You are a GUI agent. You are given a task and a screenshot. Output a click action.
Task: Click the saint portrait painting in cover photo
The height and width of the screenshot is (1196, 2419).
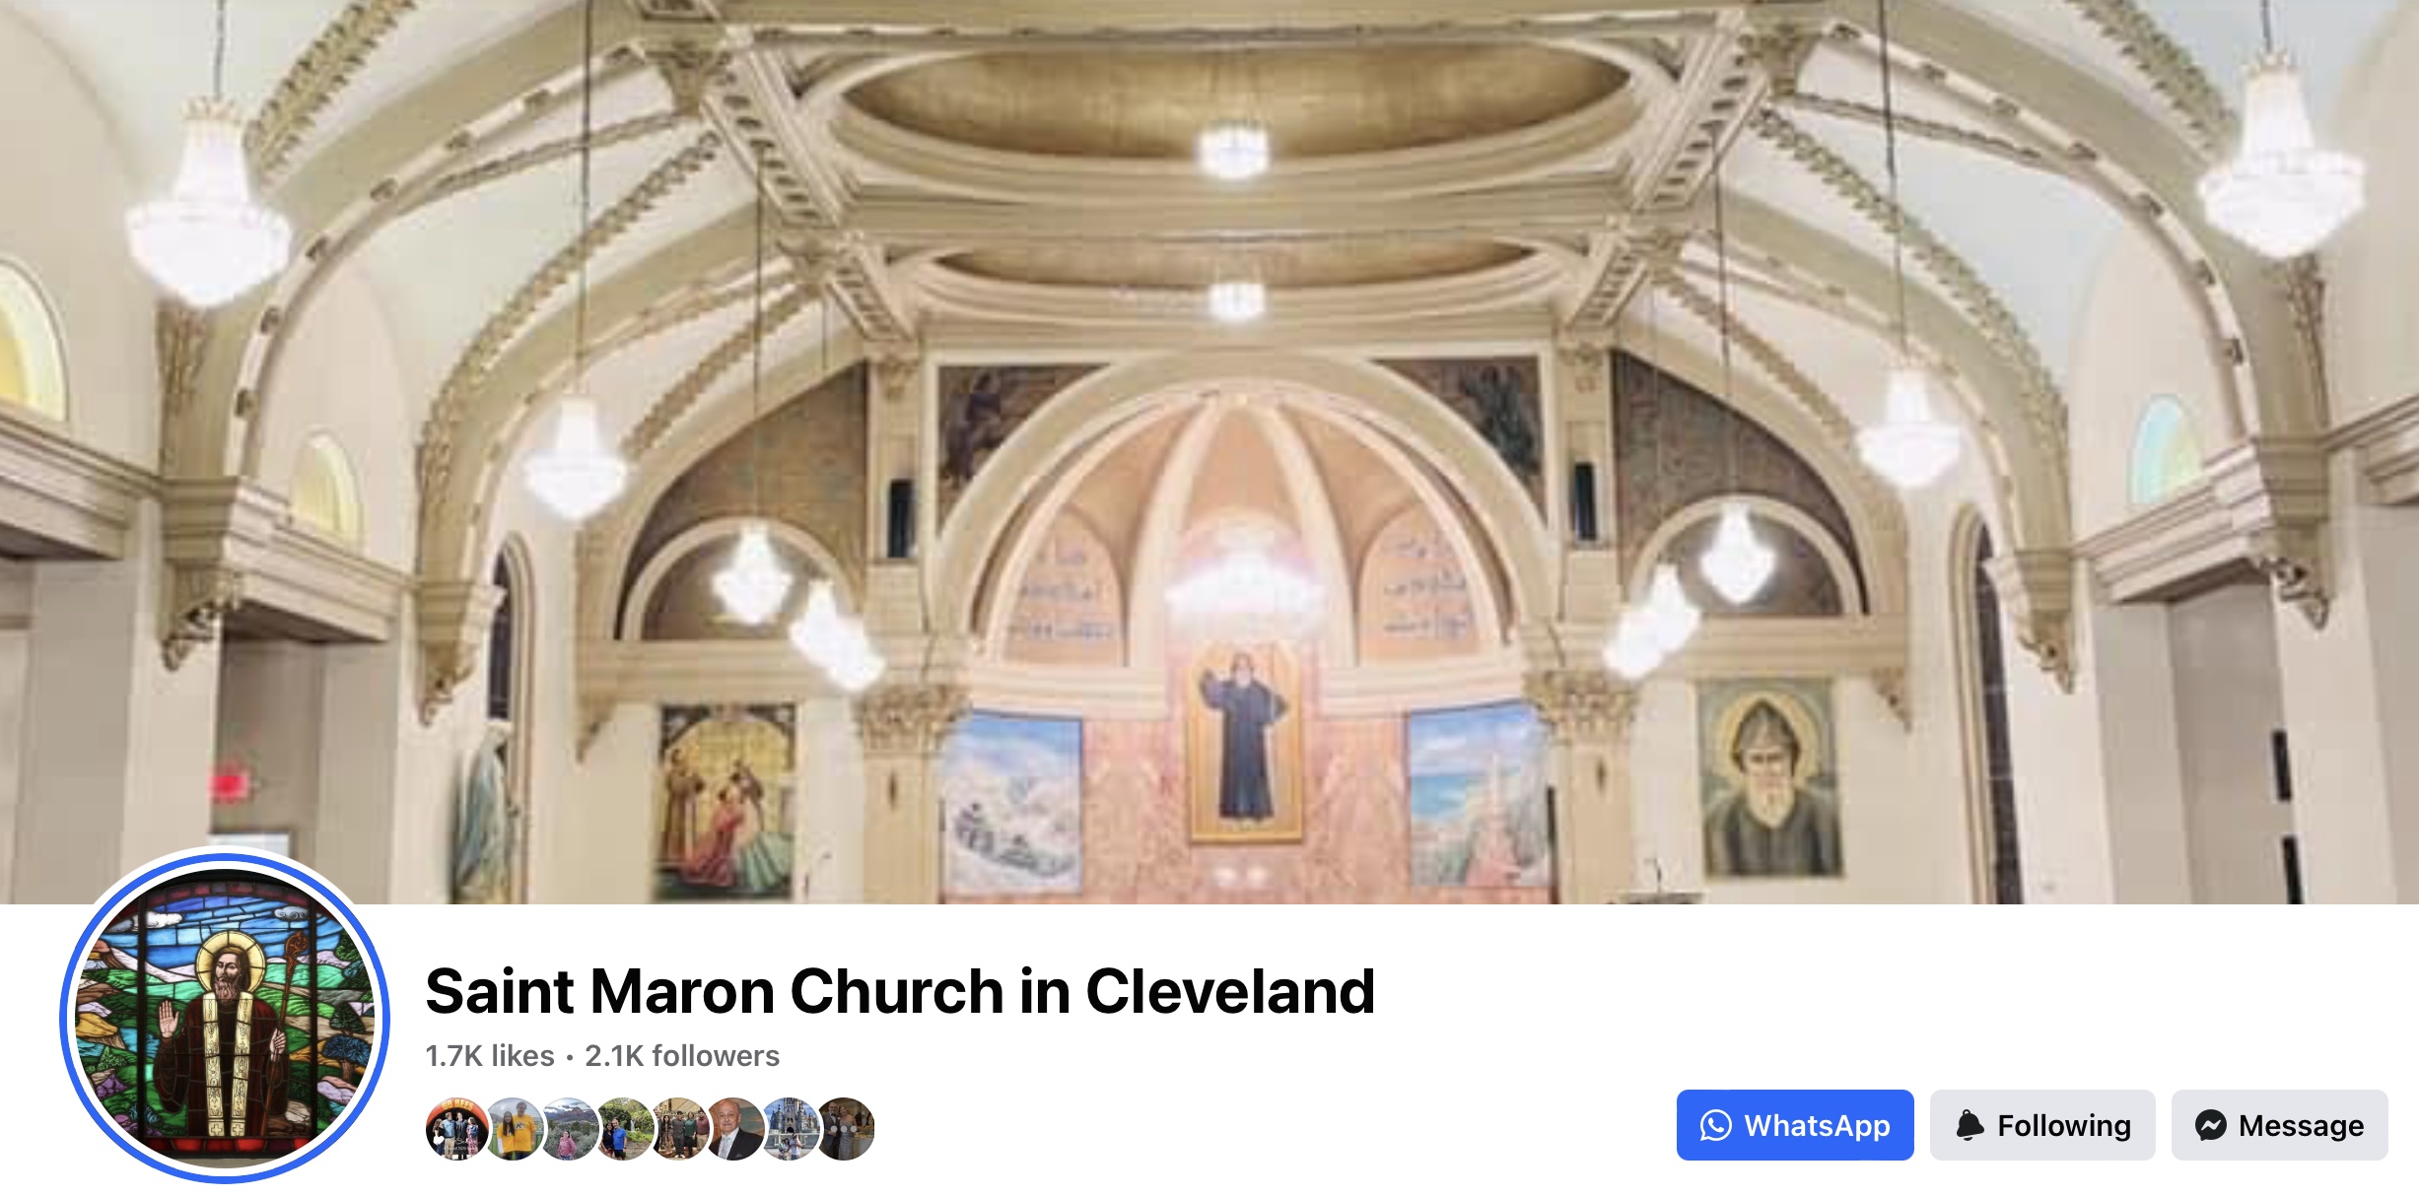[1769, 778]
